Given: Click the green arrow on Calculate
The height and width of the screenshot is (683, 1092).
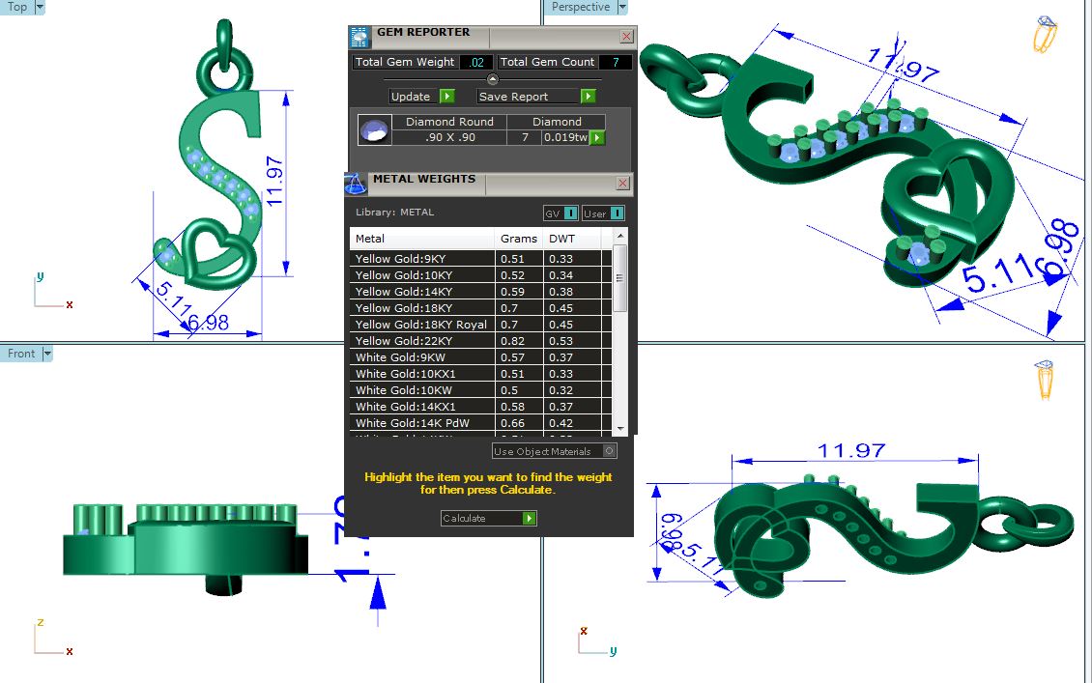Looking at the screenshot, I should (529, 519).
